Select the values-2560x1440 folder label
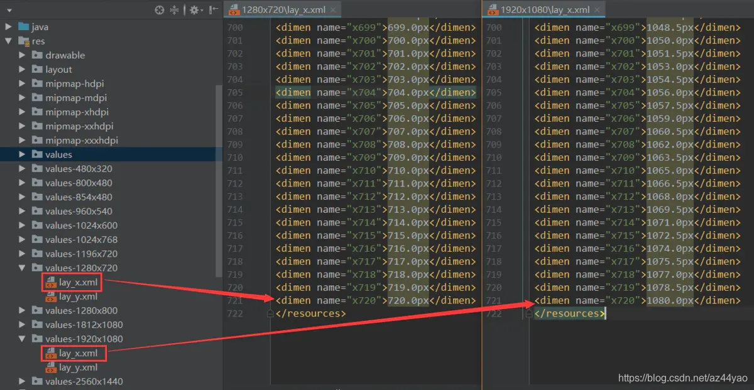Image resolution: width=754 pixels, height=390 pixels. click(84, 381)
